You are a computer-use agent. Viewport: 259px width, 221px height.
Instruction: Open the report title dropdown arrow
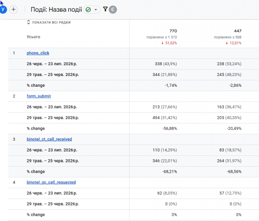[x=96, y=9]
